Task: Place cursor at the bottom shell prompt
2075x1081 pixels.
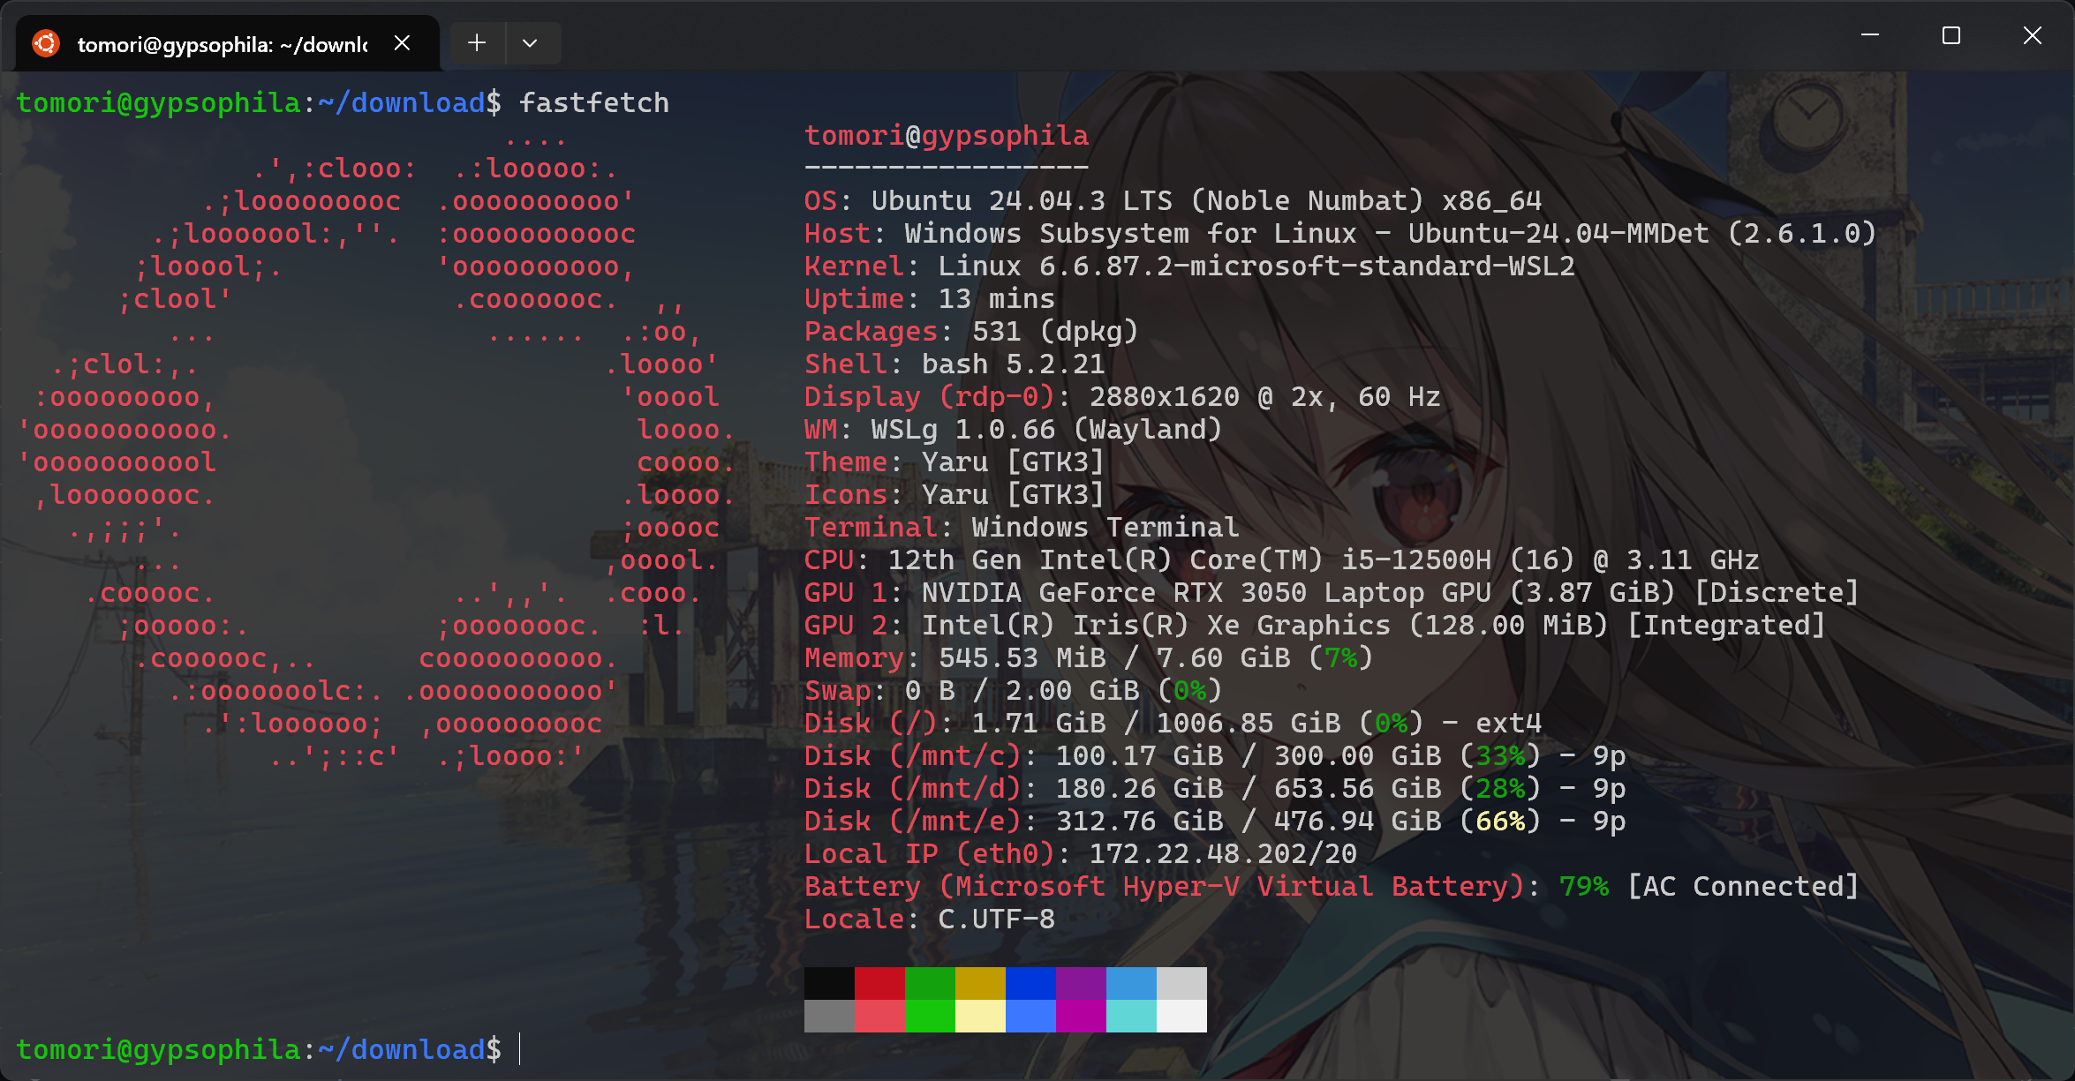Action: tap(519, 1049)
